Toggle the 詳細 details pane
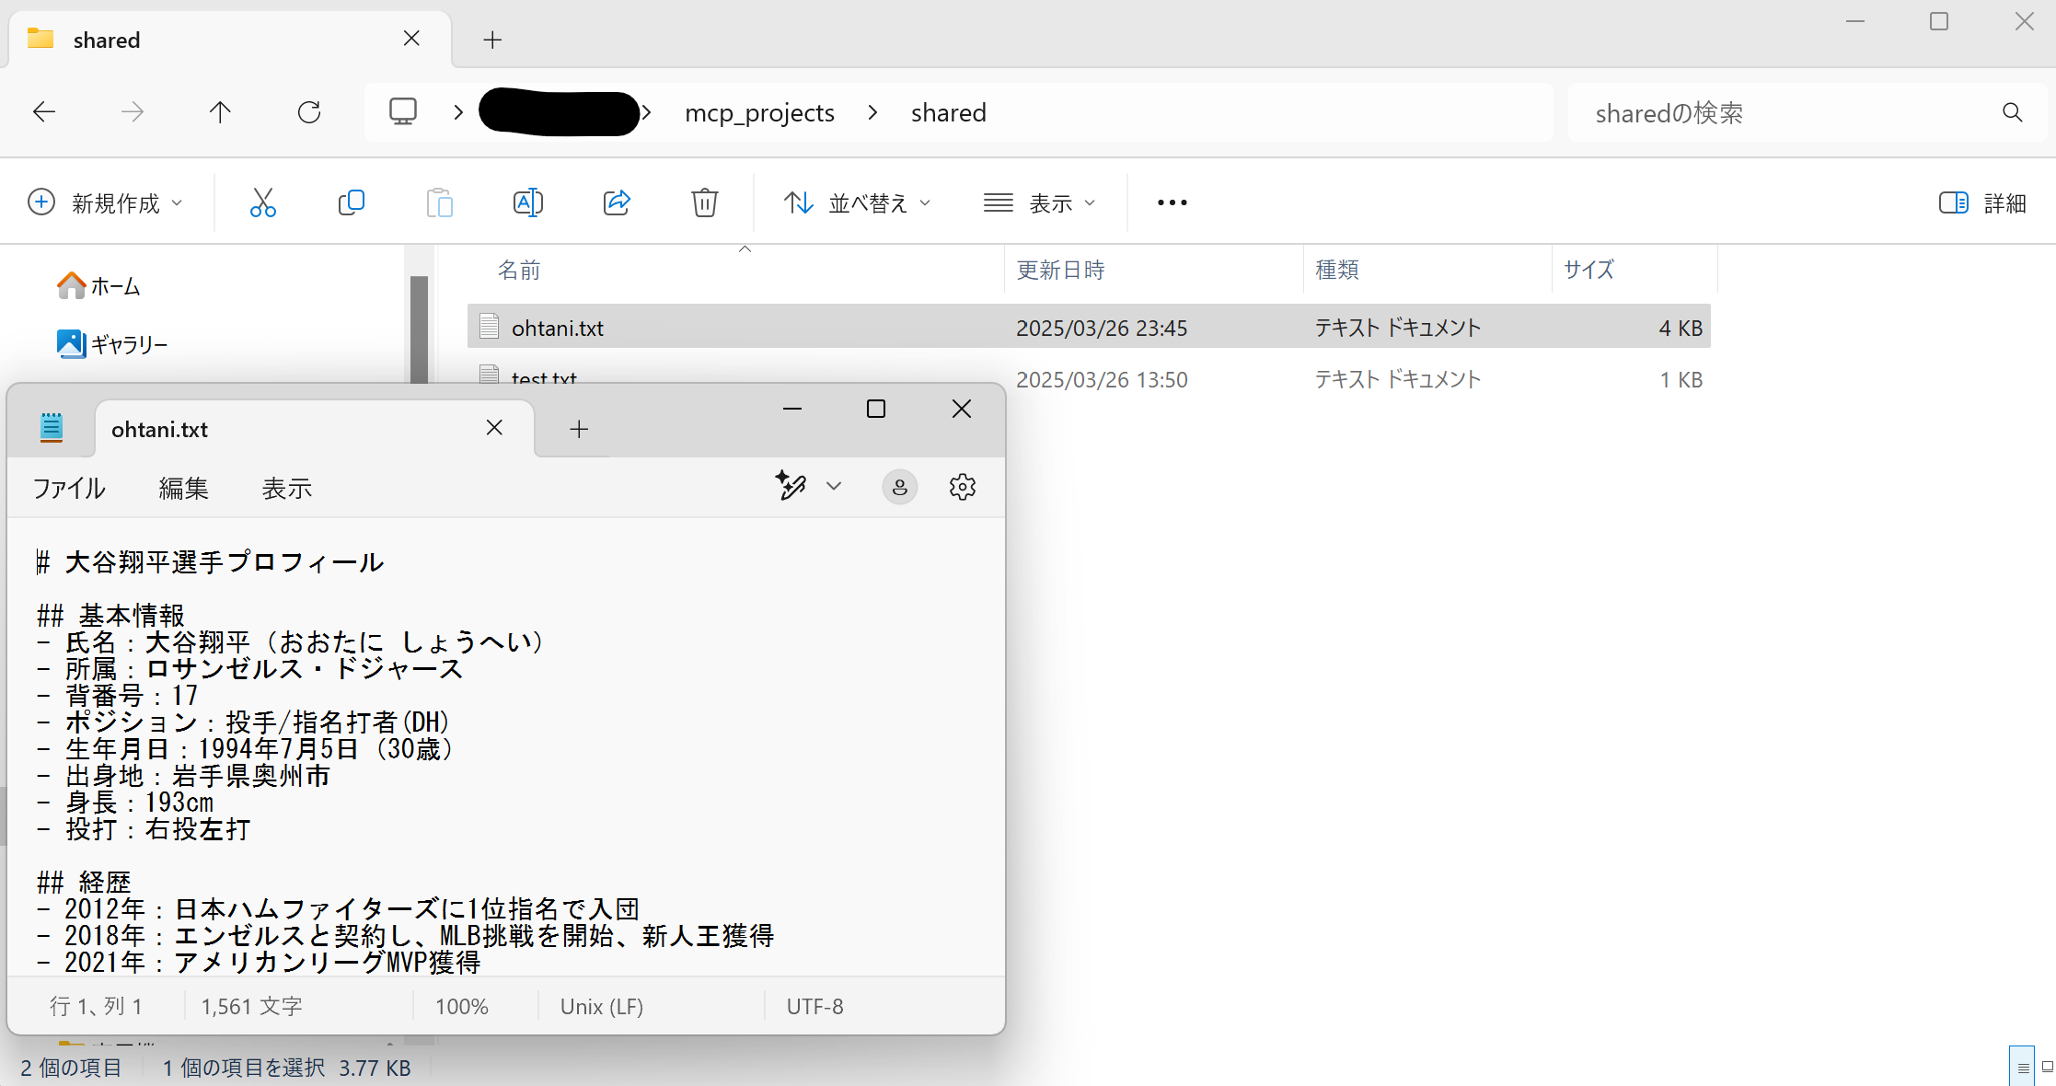This screenshot has height=1086, width=2056. pos(1982,202)
